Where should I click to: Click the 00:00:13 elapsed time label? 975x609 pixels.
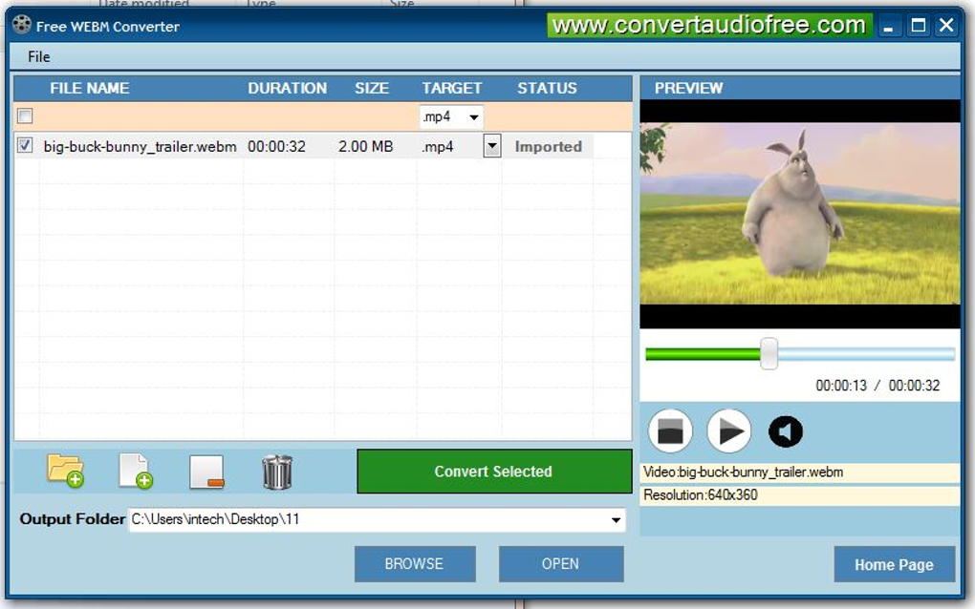pyautogui.click(x=841, y=386)
